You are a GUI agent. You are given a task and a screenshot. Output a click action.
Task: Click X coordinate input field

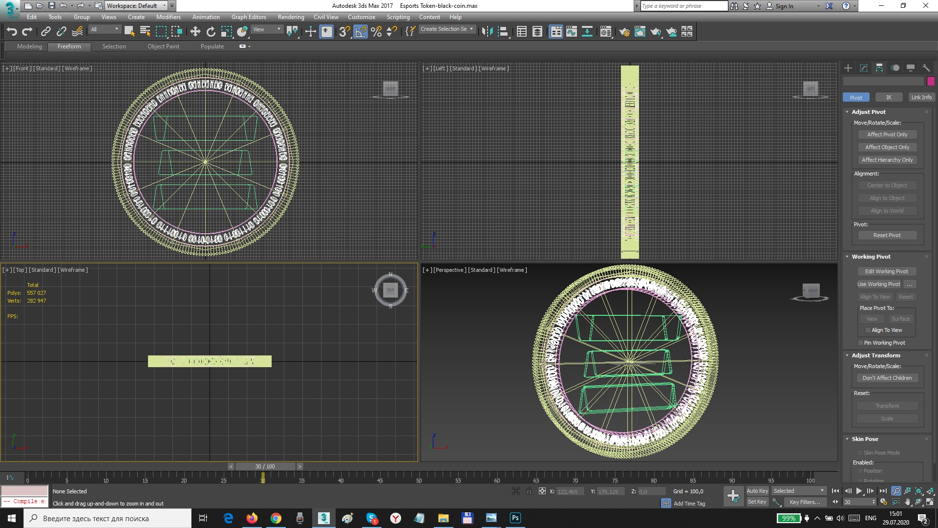(x=570, y=491)
